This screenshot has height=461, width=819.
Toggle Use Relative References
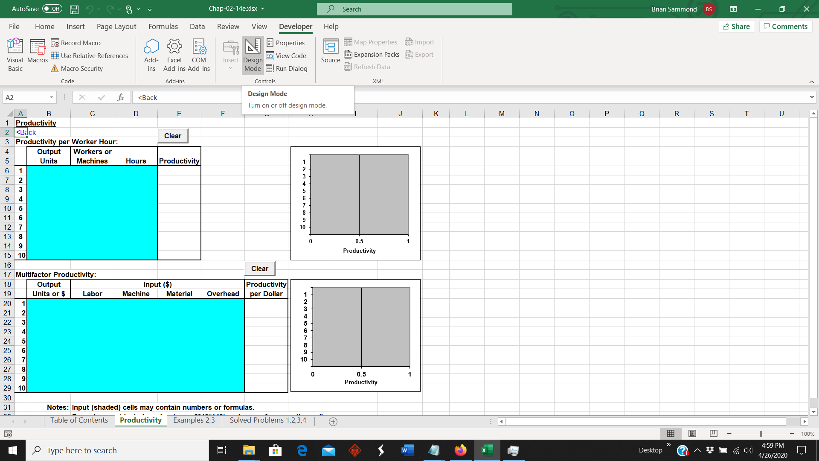(x=89, y=55)
